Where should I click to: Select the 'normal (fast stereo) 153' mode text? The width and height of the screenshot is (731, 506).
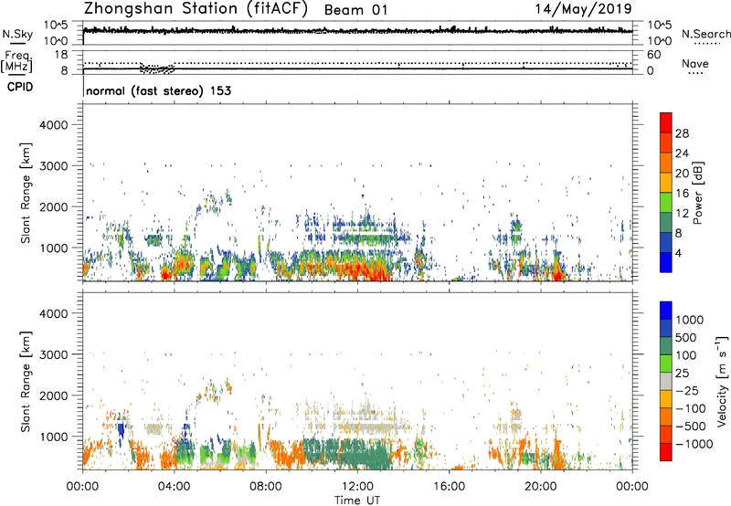(x=158, y=90)
